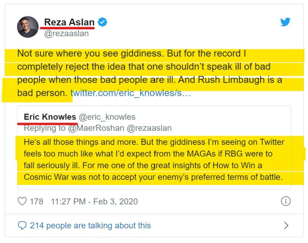Open the tweet info icon
Image resolution: width=308 pixels, height=243 pixels.
pos(285,201)
